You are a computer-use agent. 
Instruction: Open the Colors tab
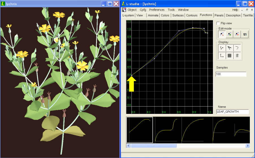(x=165, y=15)
